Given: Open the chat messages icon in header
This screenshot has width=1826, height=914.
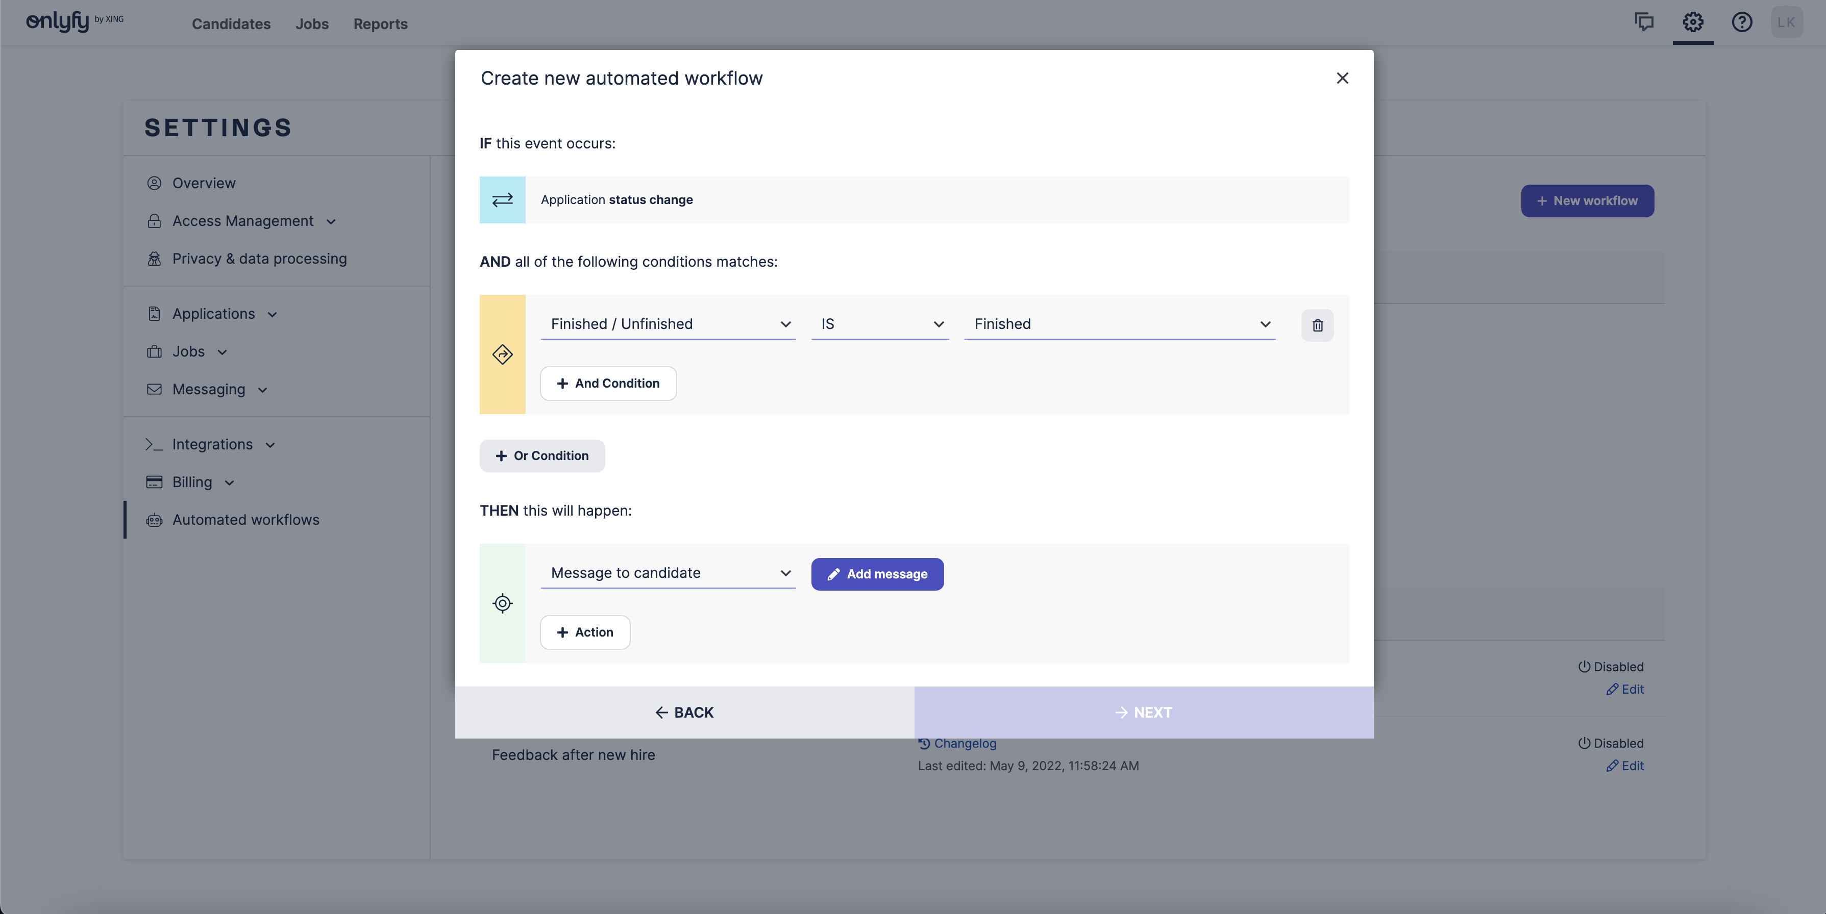Looking at the screenshot, I should coord(1644,22).
